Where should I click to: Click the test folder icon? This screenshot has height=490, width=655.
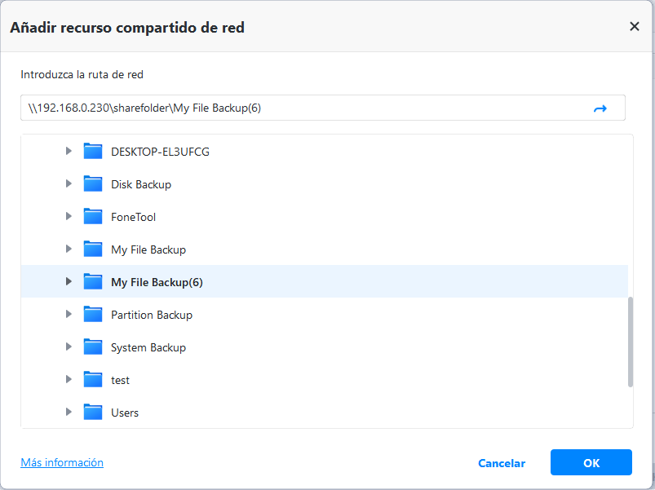tap(93, 380)
